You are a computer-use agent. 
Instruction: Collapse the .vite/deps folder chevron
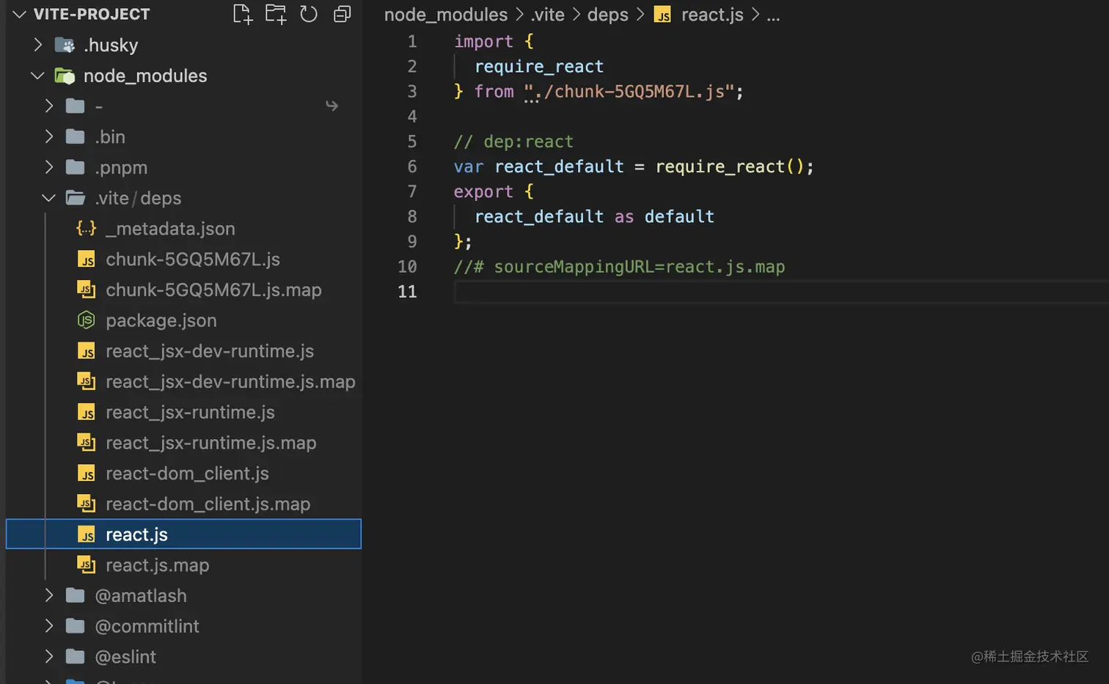pos(48,198)
